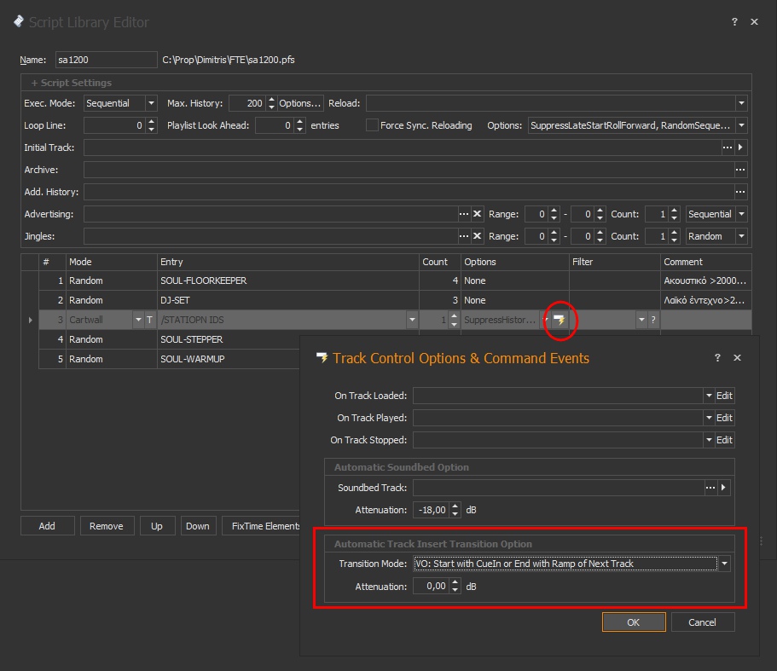Viewport: 777px width, 671px height.
Task: Click Max. History Options... button
Action: pyautogui.click(x=300, y=103)
